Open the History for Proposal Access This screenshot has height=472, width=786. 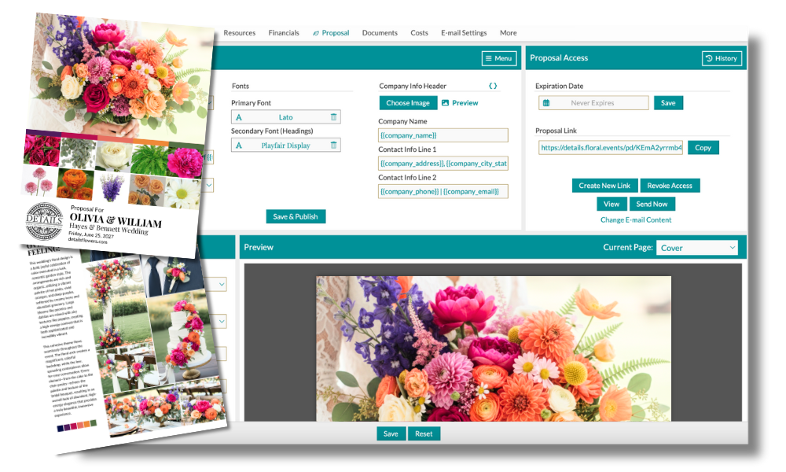[722, 58]
